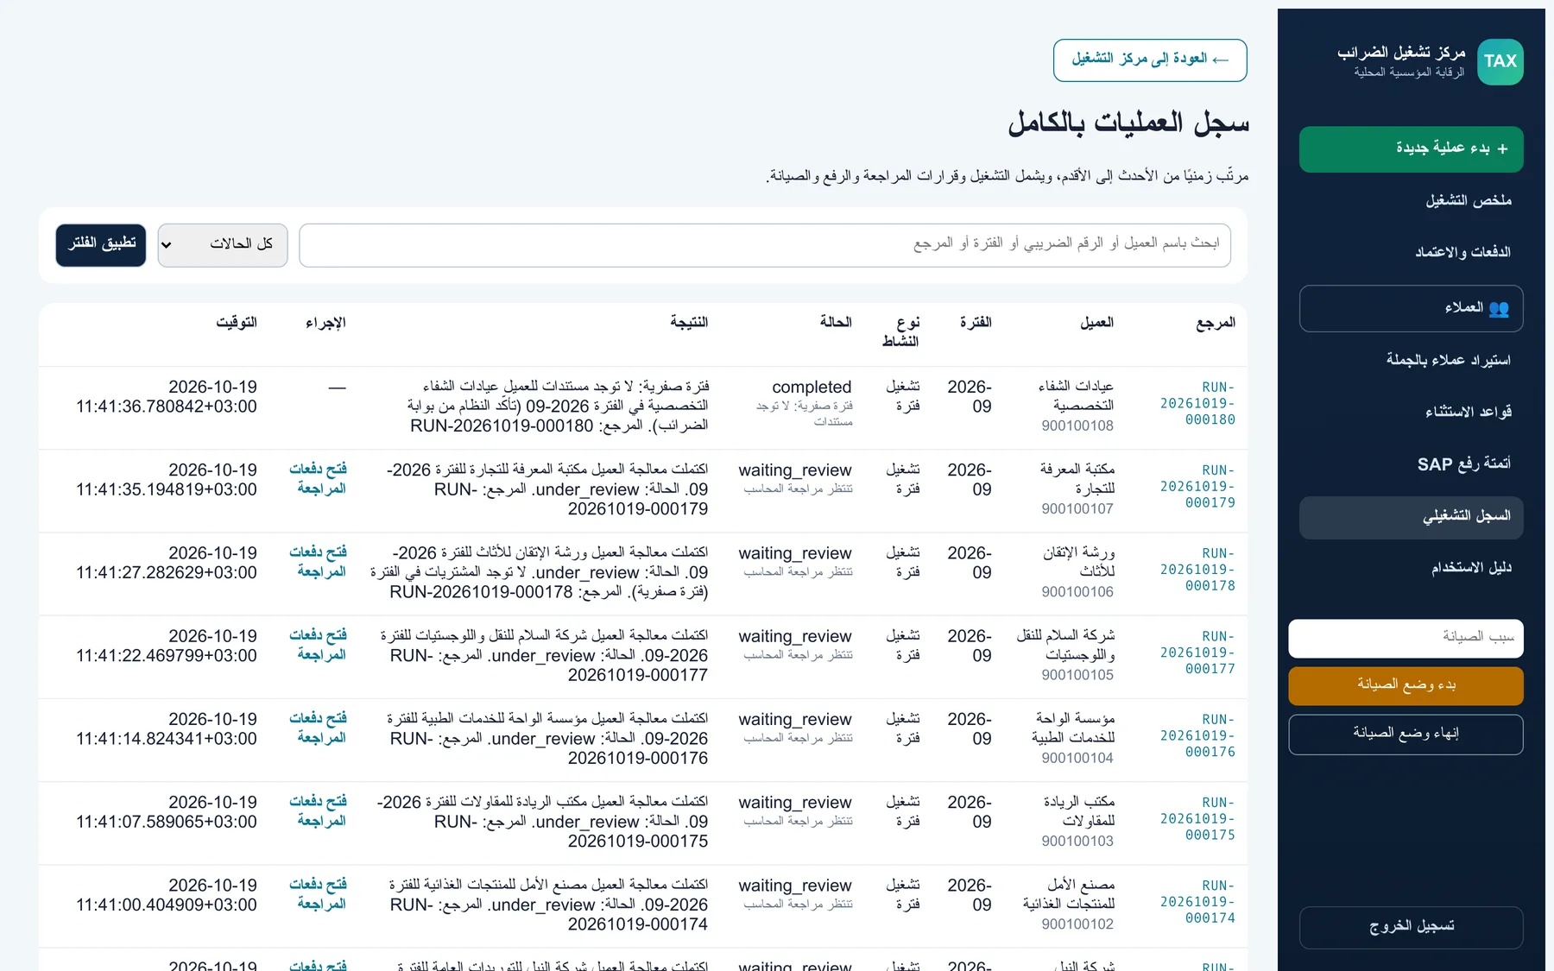This screenshot has height=971, width=1554.
Task: Open the كل الحالات status dropdown
Action: tap(223, 245)
